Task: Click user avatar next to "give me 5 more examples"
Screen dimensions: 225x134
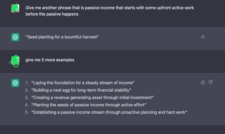Action: coord(15,61)
